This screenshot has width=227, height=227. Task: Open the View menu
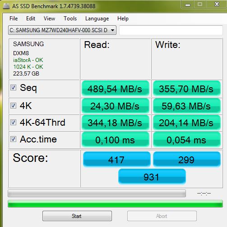pyautogui.click(x=49, y=19)
